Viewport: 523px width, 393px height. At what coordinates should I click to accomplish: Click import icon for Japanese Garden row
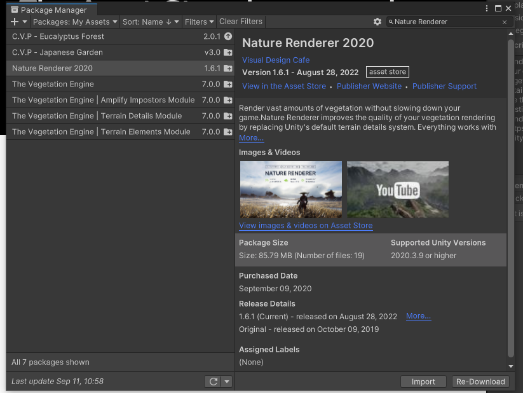(228, 52)
